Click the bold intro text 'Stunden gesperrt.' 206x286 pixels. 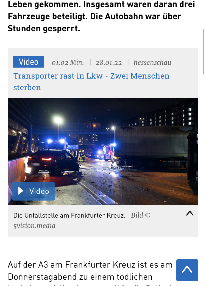[44, 29]
